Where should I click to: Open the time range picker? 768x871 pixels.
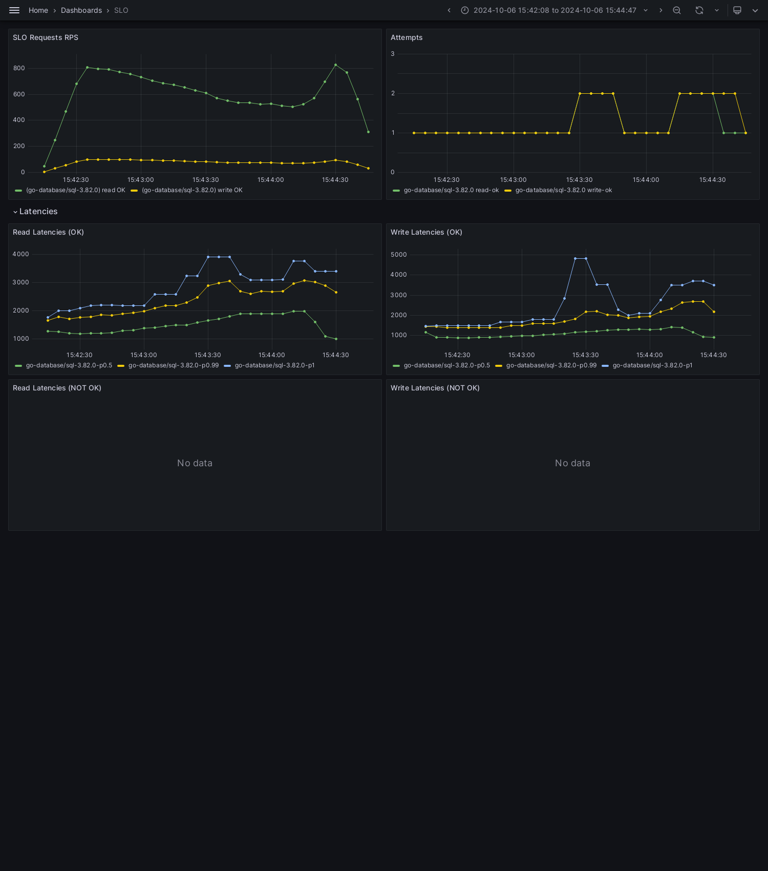click(555, 10)
